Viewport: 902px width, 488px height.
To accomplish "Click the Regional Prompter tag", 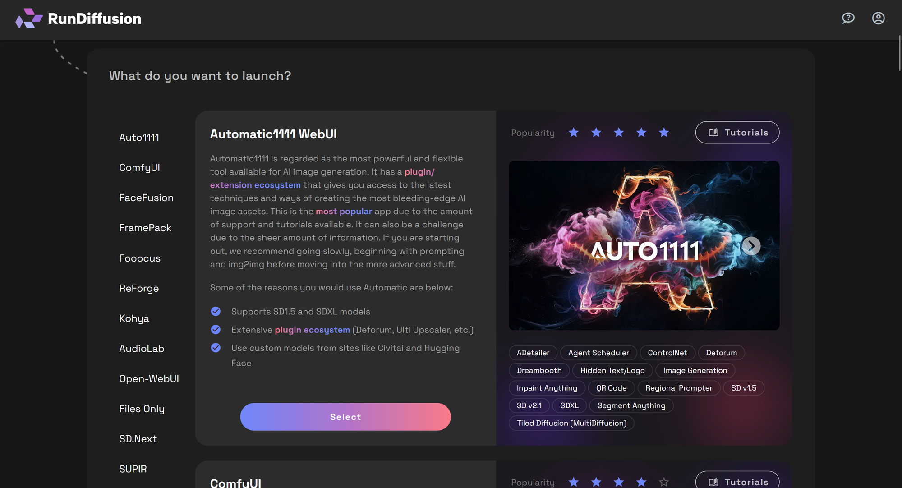I will (679, 388).
